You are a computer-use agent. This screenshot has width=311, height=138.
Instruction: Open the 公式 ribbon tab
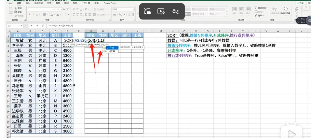(49, 3)
